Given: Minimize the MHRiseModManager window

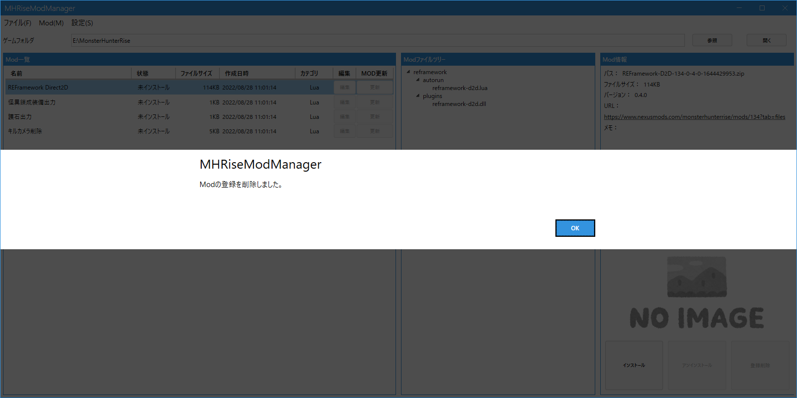Looking at the screenshot, I should pyautogui.click(x=739, y=8).
